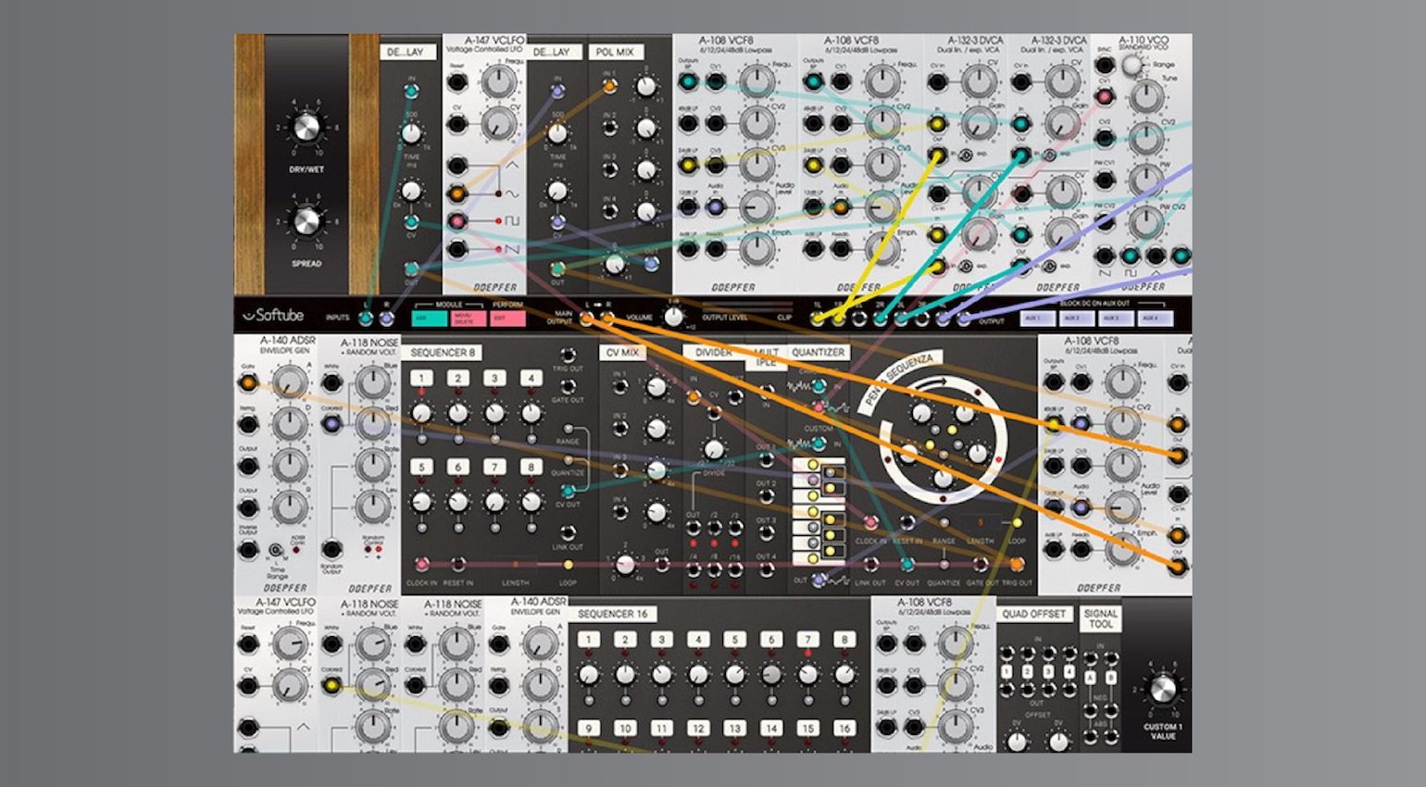Click the Main Output L jack

pos(586,319)
